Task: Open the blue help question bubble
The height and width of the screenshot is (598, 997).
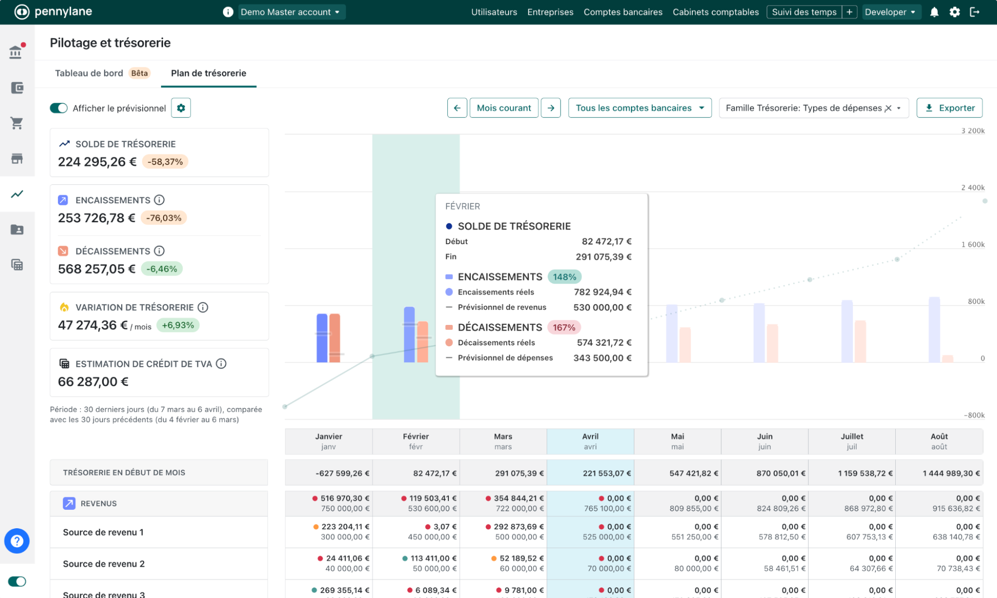Action: pyautogui.click(x=17, y=541)
